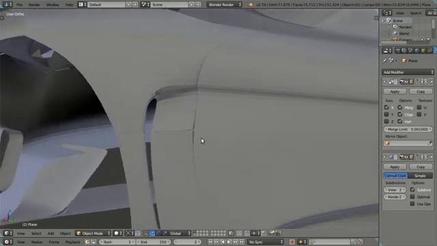
Task: Switch to World properties tab icon
Action: pos(417,51)
